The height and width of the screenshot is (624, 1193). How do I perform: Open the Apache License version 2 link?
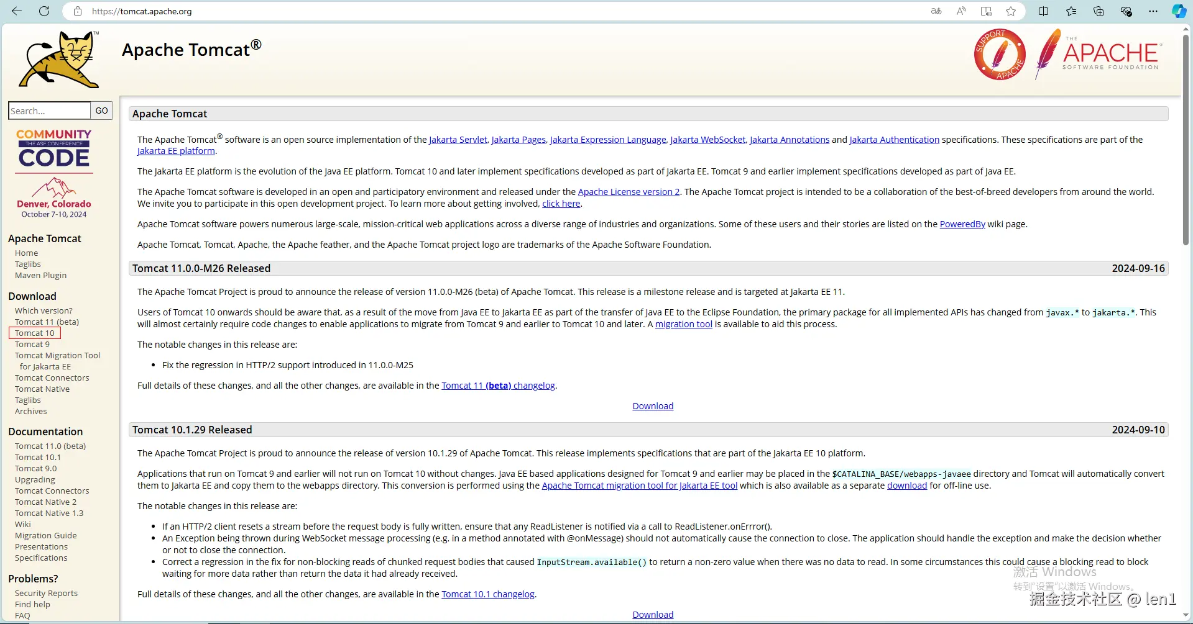point(629,192)
